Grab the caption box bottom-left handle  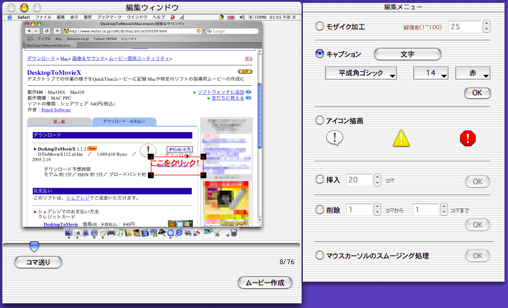[151, 175]
